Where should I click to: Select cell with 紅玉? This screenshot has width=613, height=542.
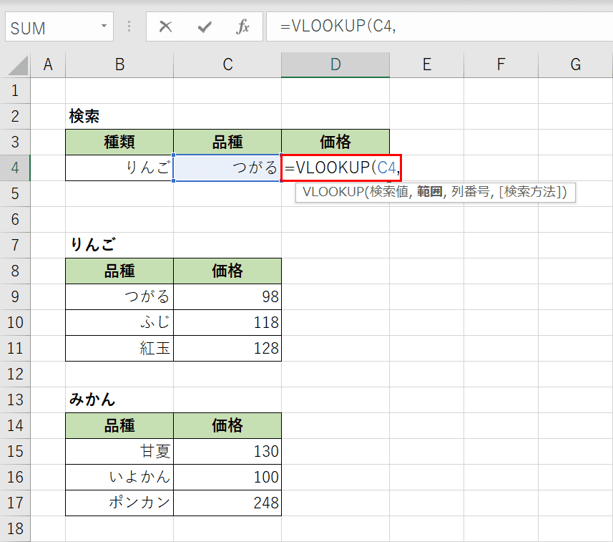119,348
